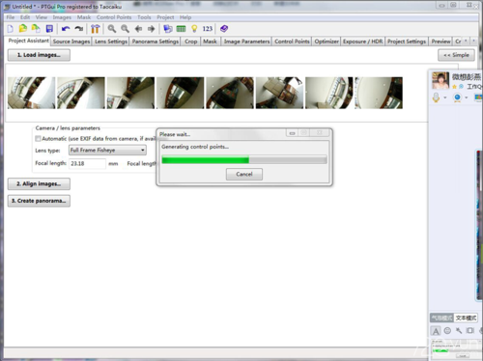Click the light bulb toolbar icon
Screen dimensions: 483x361
(x=194, y=29)
